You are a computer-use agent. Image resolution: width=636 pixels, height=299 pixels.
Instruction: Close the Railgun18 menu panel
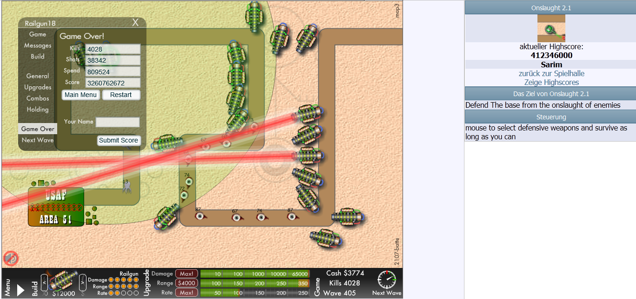click(x=135, y=22)
